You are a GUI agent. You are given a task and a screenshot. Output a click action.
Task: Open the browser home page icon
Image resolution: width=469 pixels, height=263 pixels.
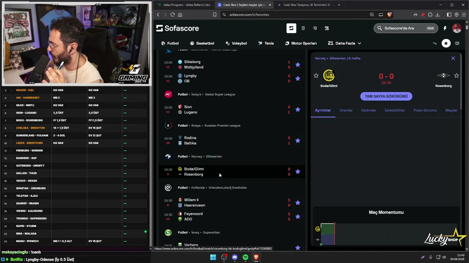pos(180,15)
